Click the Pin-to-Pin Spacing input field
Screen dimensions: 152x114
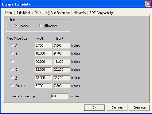pos(60,96)
